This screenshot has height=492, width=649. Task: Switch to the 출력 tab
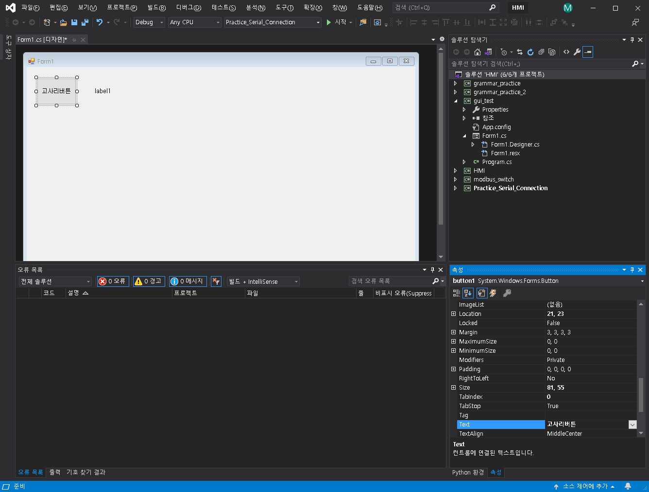[55, 472]
